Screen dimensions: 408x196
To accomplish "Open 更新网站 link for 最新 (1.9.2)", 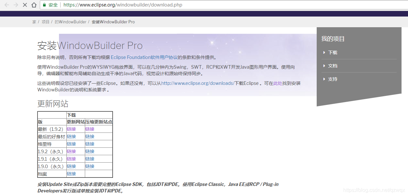I will (x=71, y=129).
